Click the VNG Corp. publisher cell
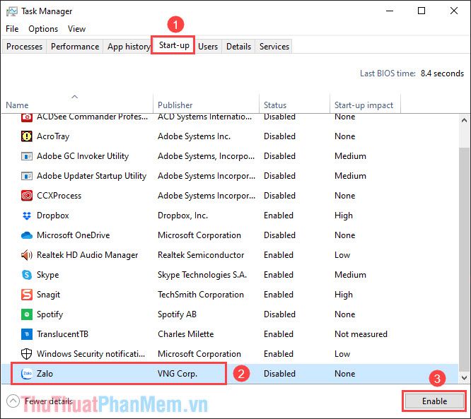471x419 pixels. [x=178, y=374]
